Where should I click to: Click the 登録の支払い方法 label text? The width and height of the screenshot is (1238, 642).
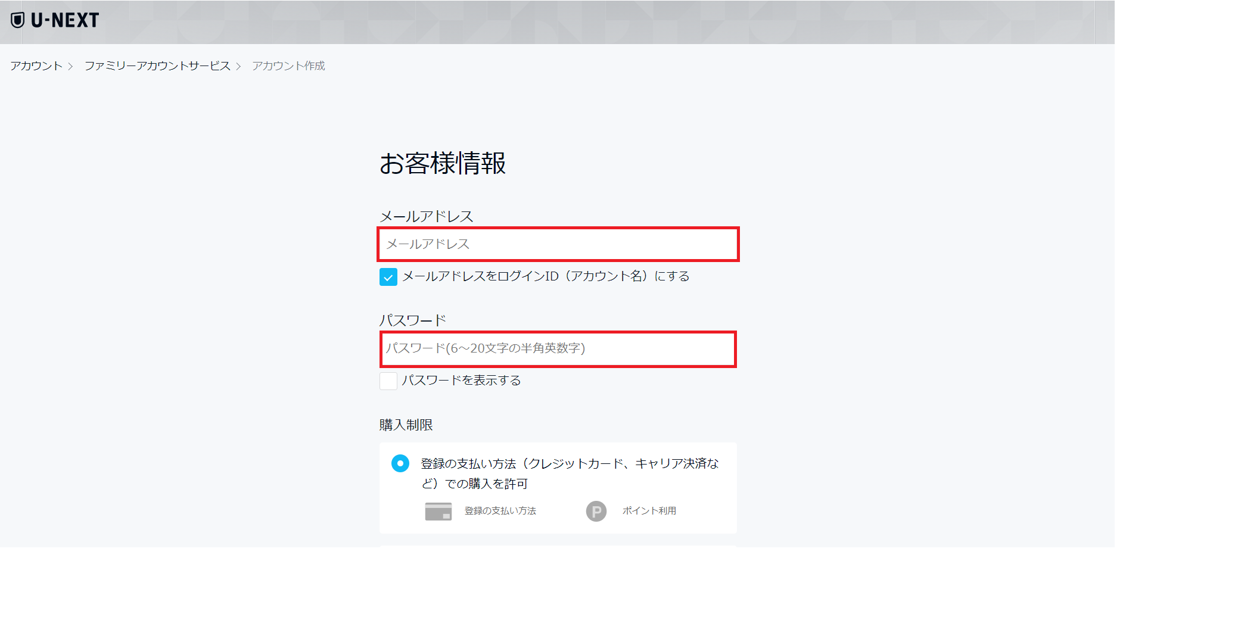pos(500,511)
